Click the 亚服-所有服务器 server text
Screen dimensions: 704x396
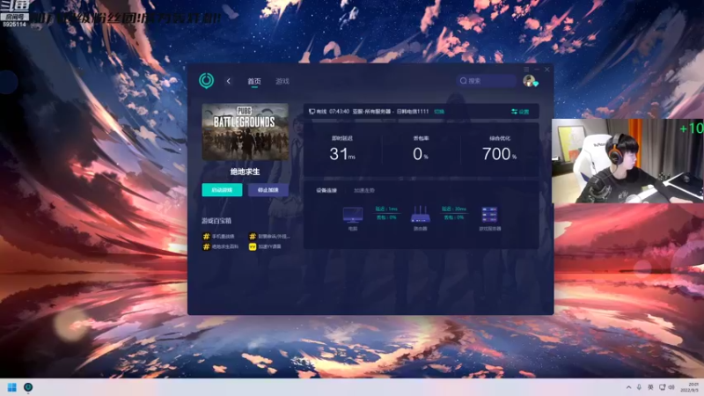[371, 112]
